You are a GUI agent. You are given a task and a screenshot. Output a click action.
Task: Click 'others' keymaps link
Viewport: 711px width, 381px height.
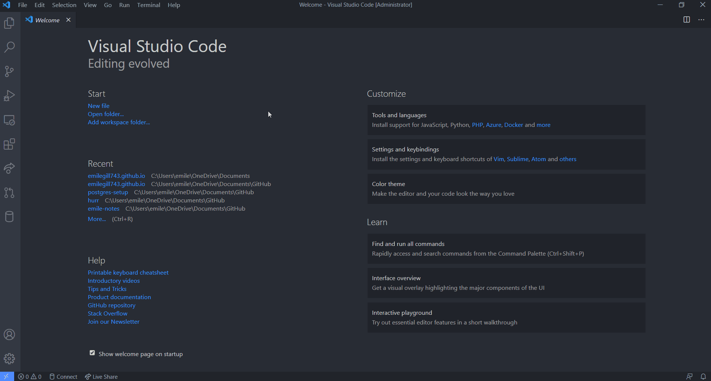click(568, 159)
